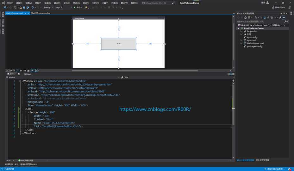Click the Start button in the designer
The image size is (294, 171).
coord(119,44)
